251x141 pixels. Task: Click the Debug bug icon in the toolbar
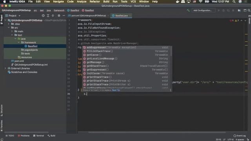tap(224, 11)
